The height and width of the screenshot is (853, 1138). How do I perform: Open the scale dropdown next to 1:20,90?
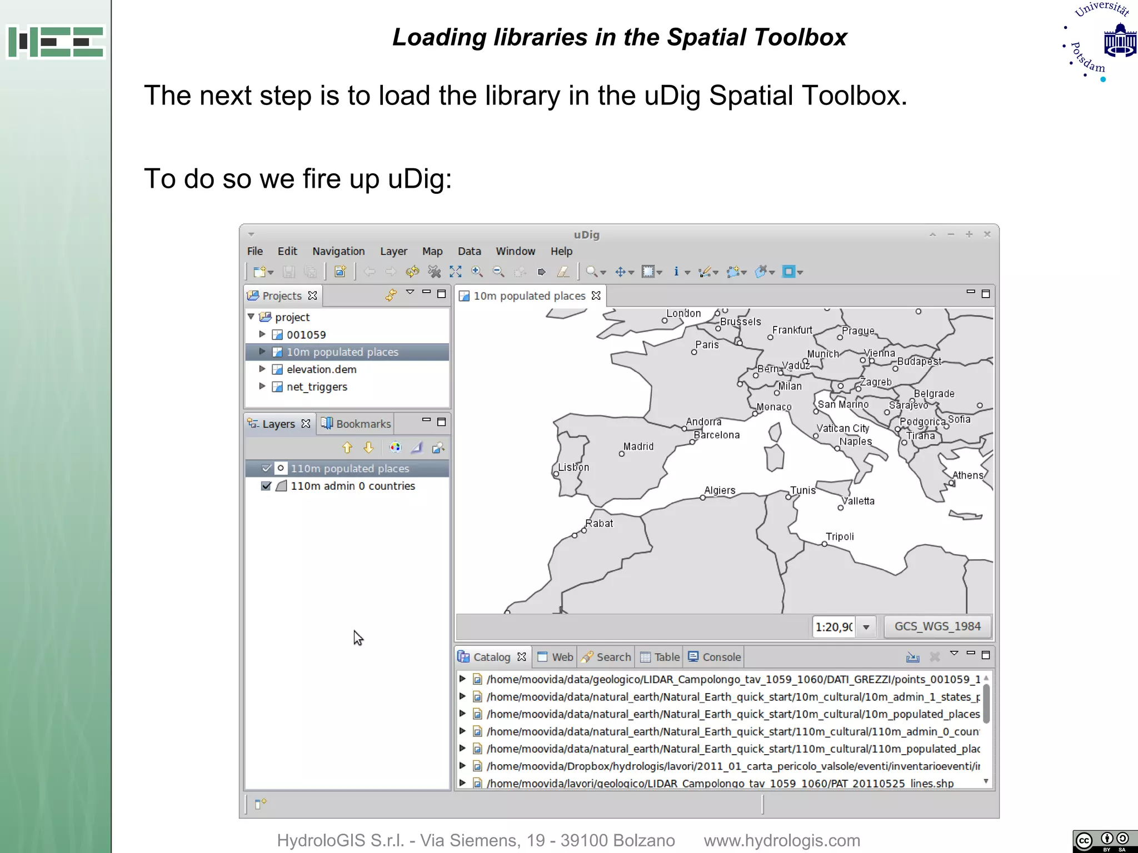pyautogui.click(x=866, y=627)
